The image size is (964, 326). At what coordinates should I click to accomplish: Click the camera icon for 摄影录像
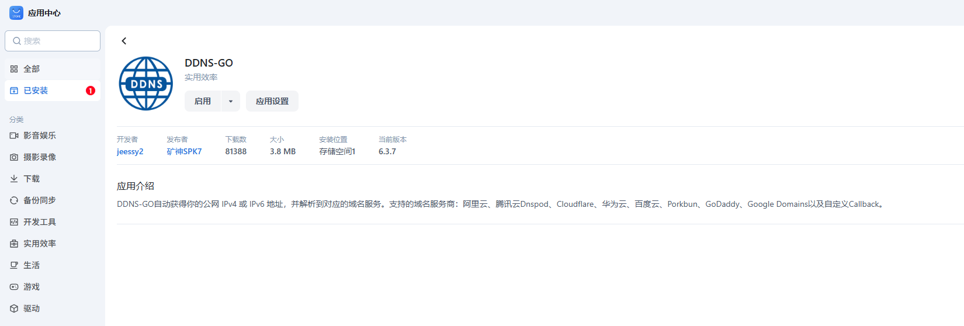point(14,157)
